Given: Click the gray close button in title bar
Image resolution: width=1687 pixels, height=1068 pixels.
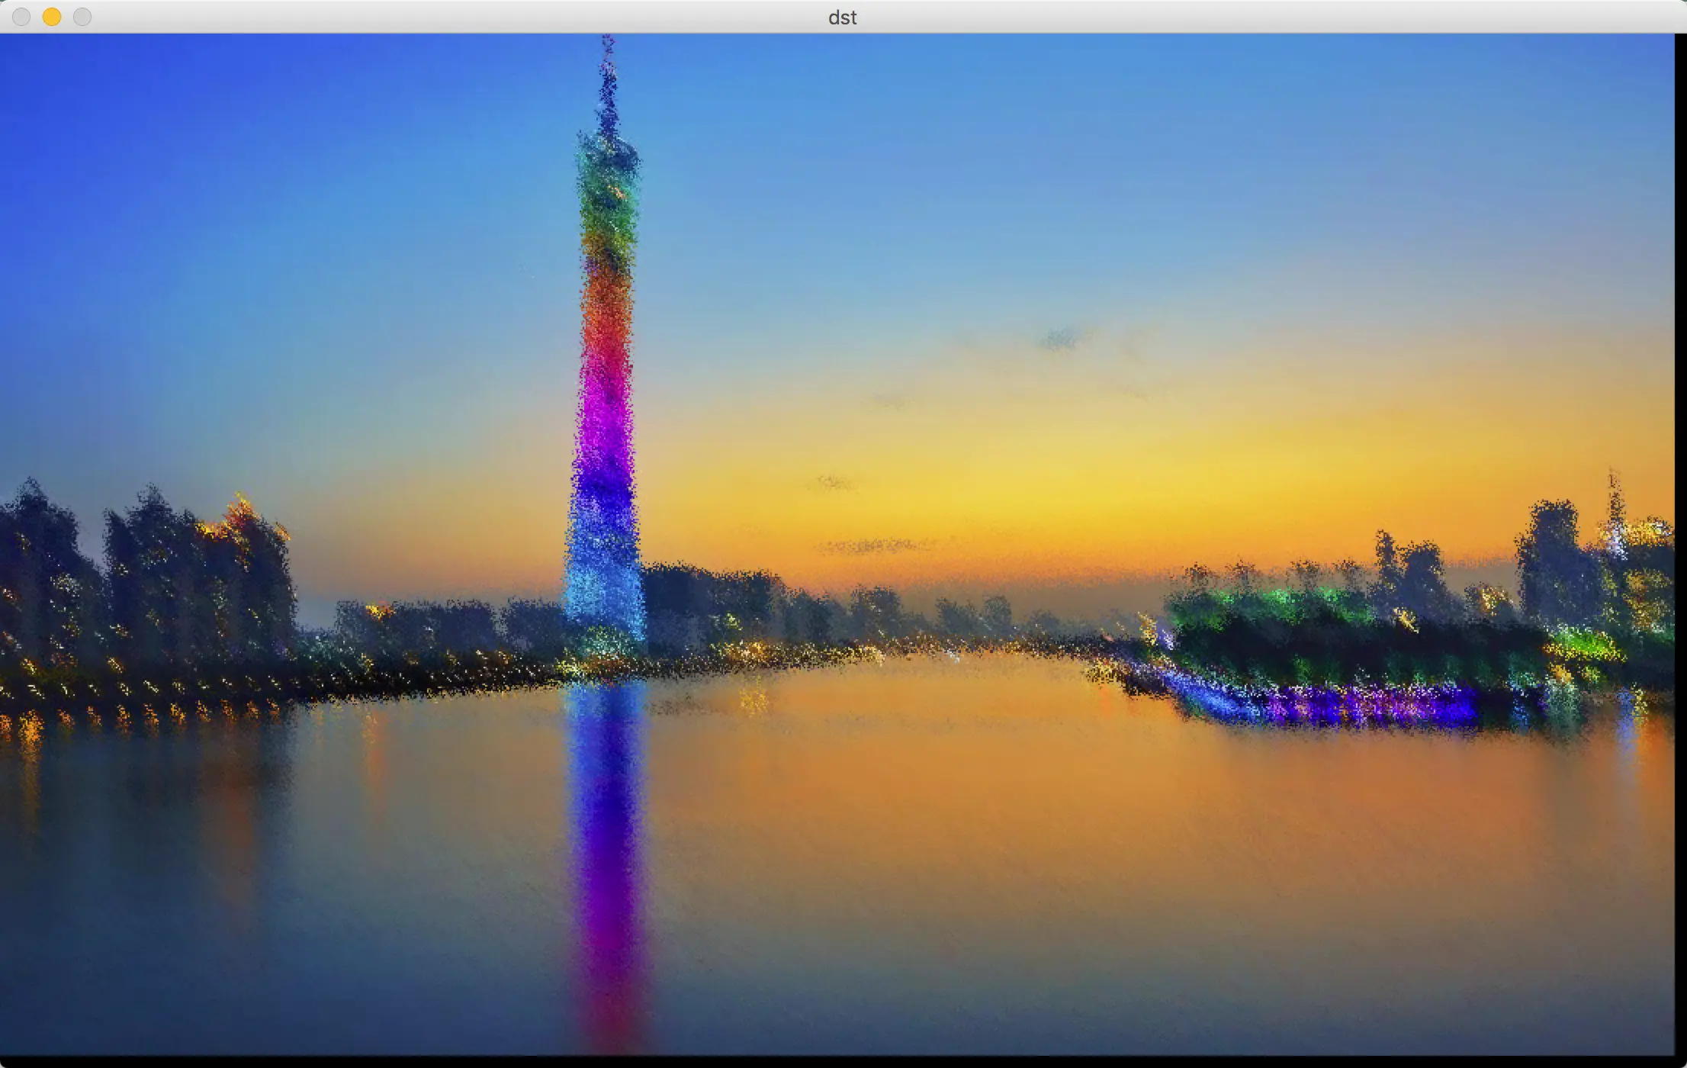Looking at the screenshot, I should pyautogui.click(x=21, y=17).
